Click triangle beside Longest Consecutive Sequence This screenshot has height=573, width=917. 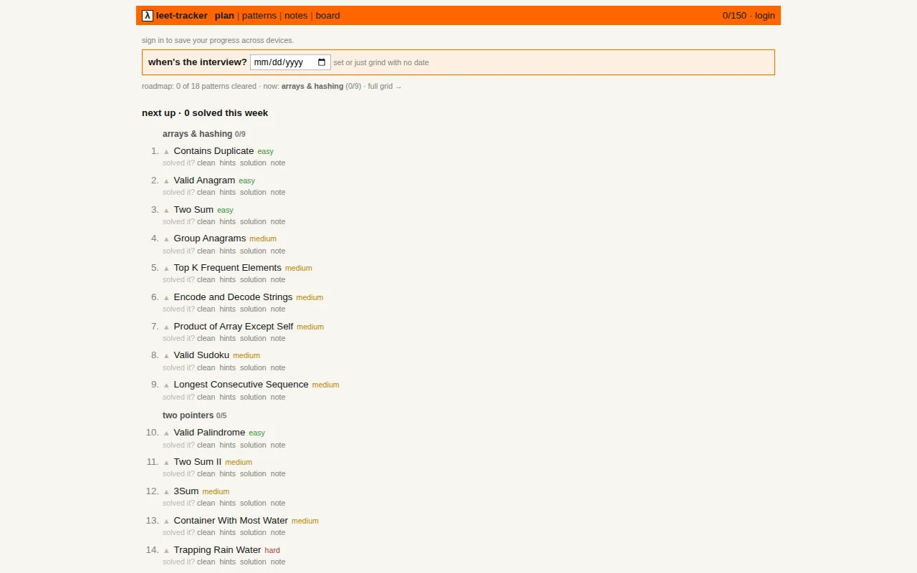point(166,385)
